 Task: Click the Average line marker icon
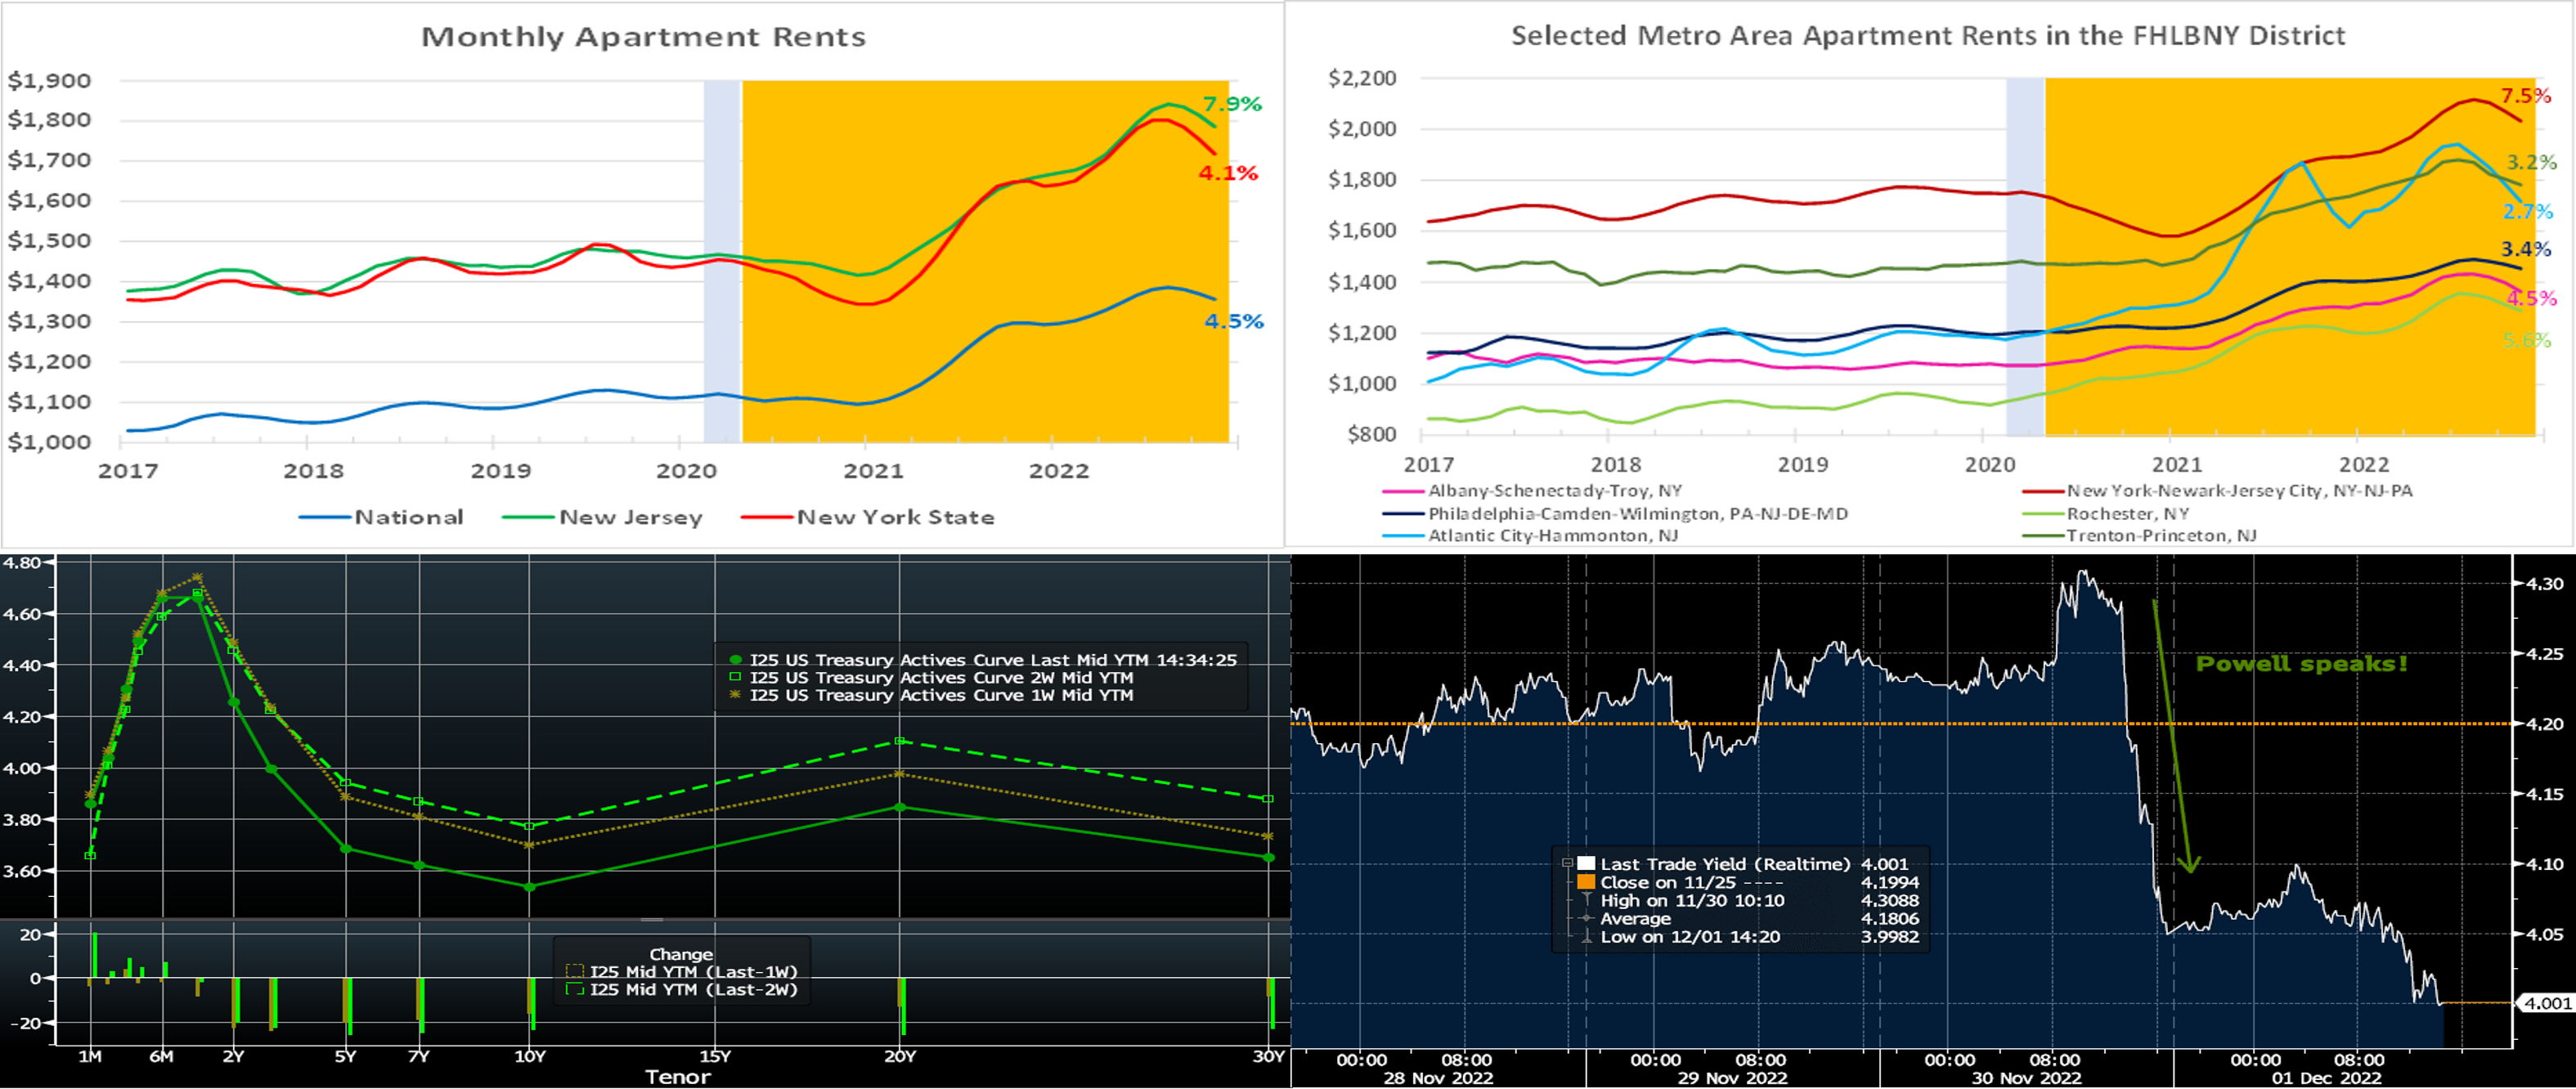[1586, 918]
